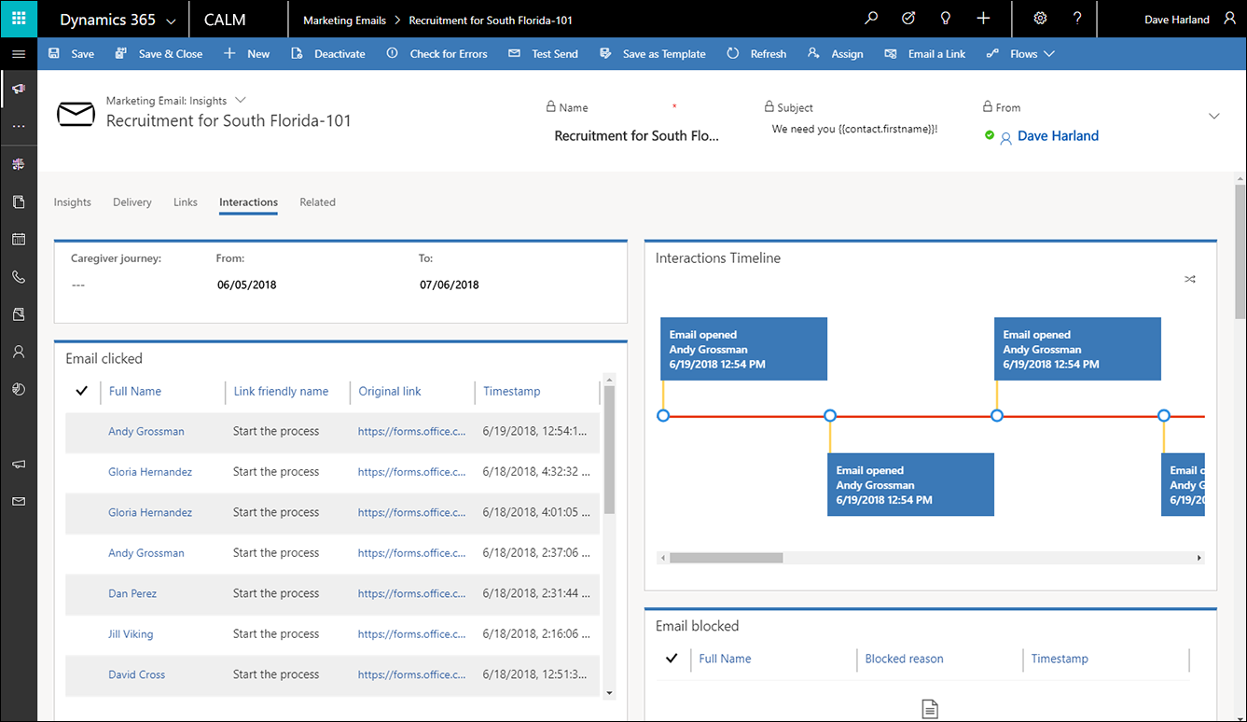This screenshot has width=1247, height=722.
Task: Open the help question mark icon
Action: 1077,19
